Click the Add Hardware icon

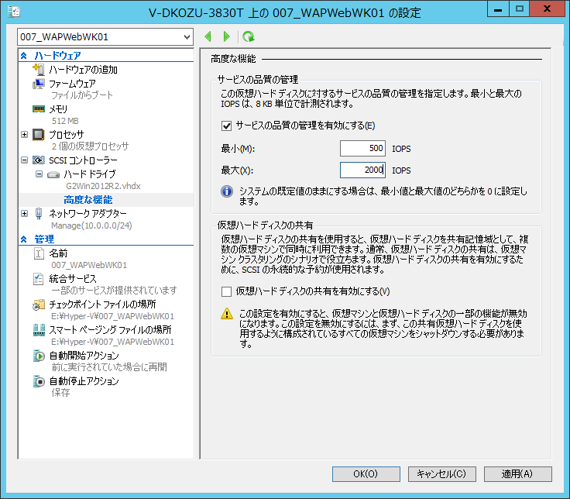pos(39,69)
